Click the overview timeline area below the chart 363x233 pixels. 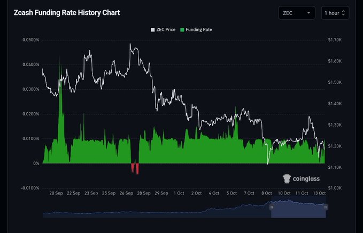pos(184,207)
